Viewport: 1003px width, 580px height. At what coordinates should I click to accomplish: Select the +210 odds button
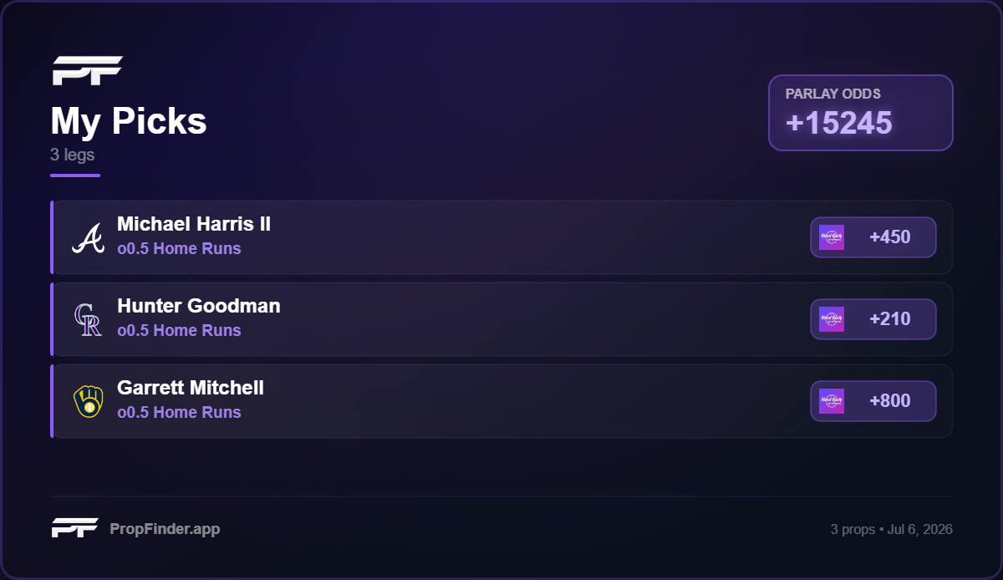pyautogui.click(x=873, y=319)
